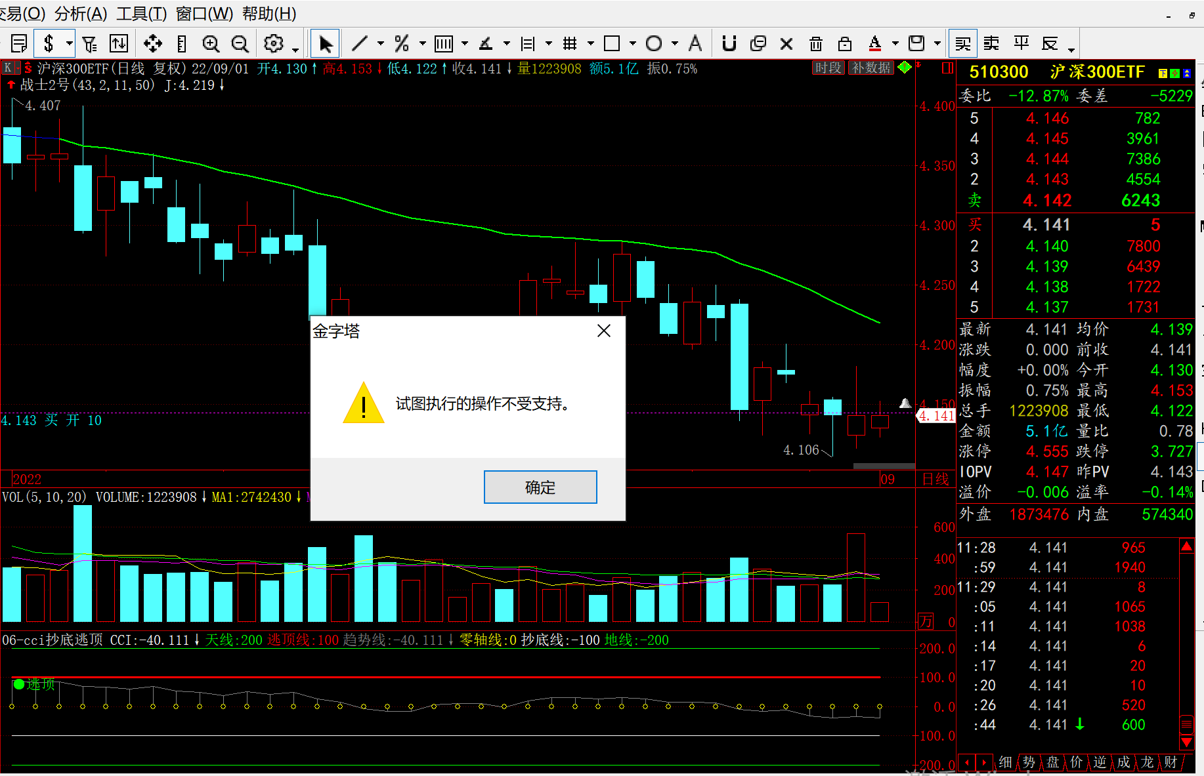Expand the grid tool dropdown arrow
Viewport: 1204px width, 776px height.
pos(591,44)
